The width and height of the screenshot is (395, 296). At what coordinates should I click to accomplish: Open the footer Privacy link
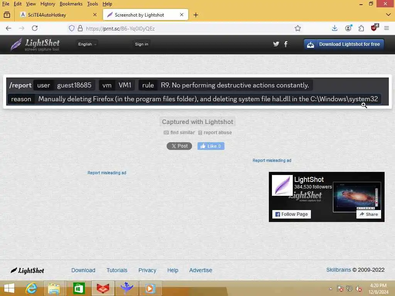point(147,270)
